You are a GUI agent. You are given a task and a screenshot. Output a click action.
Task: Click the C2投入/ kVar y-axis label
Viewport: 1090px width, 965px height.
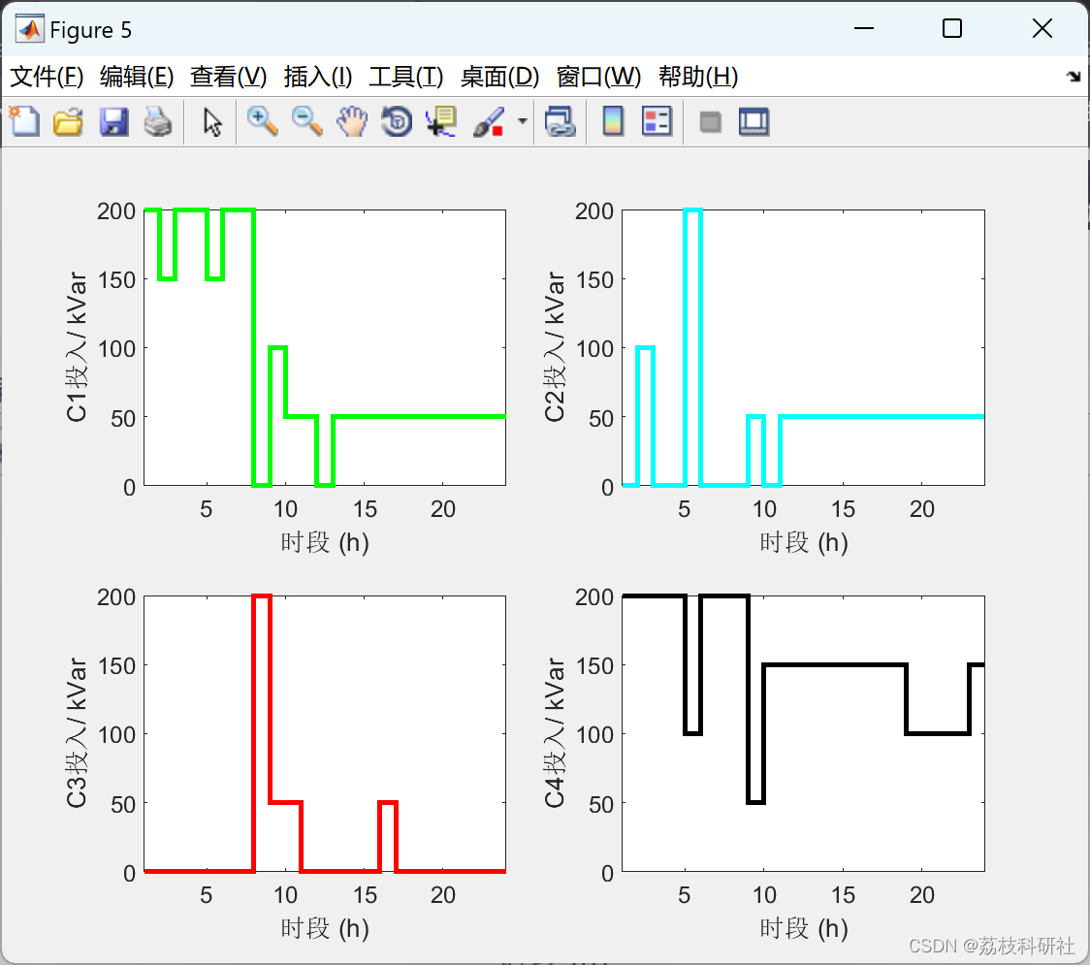pos(554,347)
